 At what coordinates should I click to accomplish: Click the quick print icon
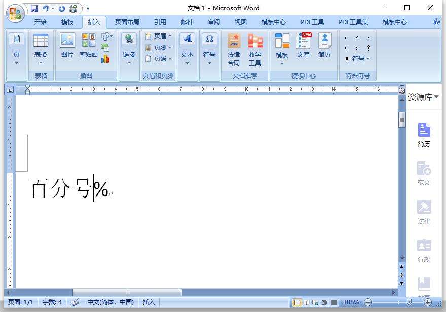[x=73, y=9]
